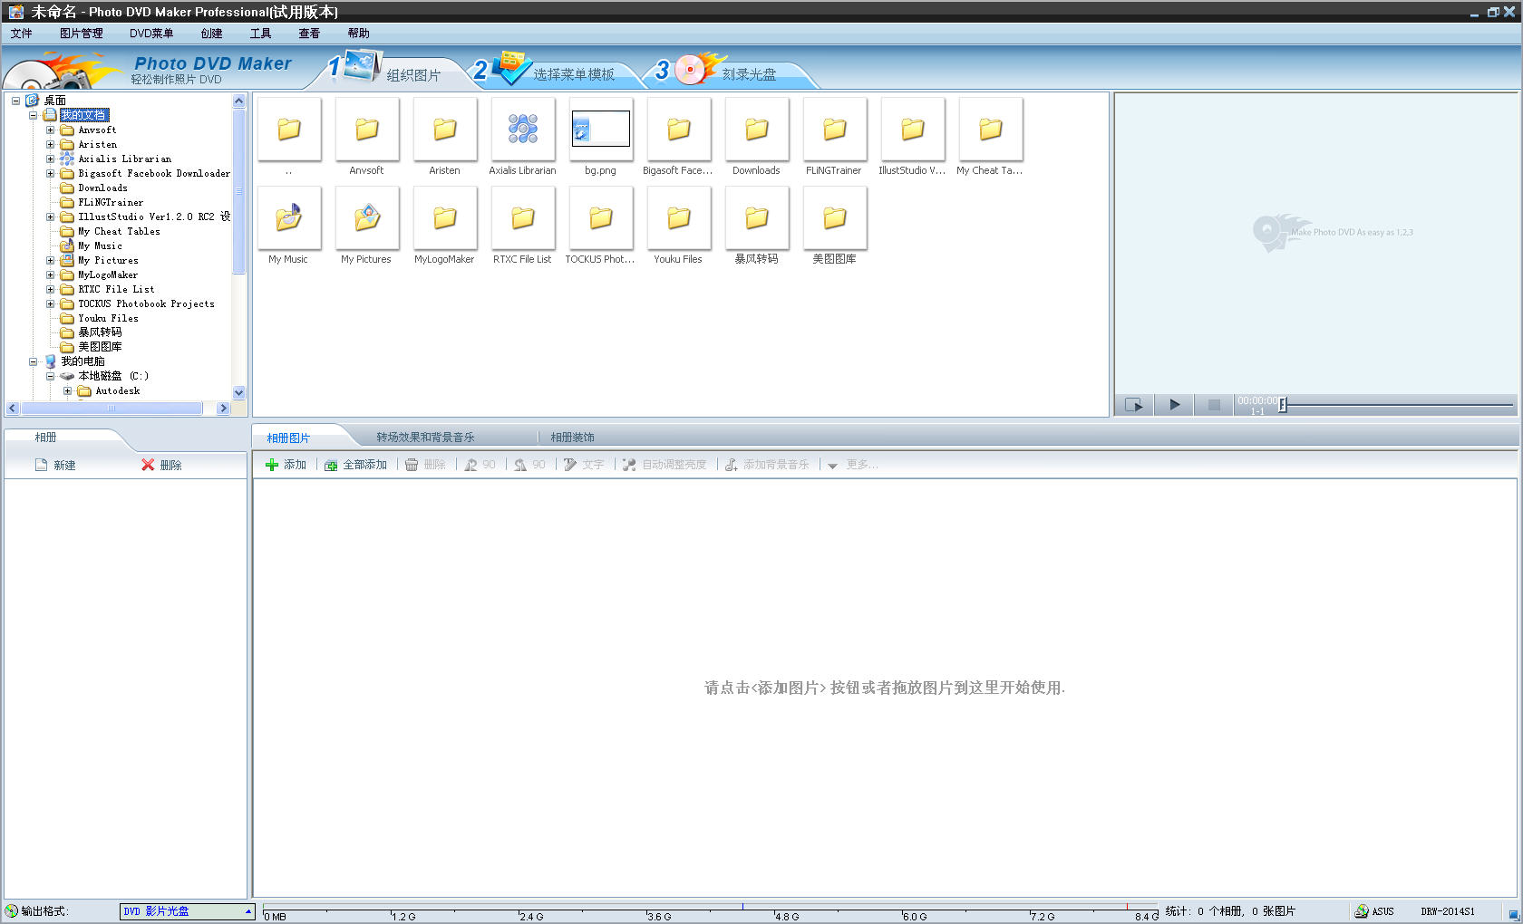Select the 相册图片 tab
Viewport: 1523px width, 924px height.
point(288,438)
